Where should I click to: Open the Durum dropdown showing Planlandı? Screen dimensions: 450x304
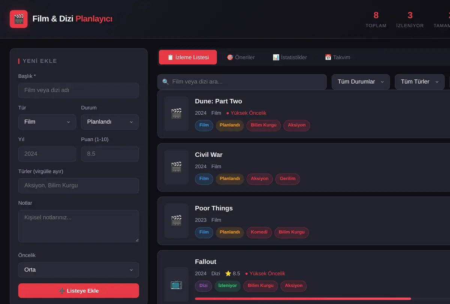click(110, 122)
